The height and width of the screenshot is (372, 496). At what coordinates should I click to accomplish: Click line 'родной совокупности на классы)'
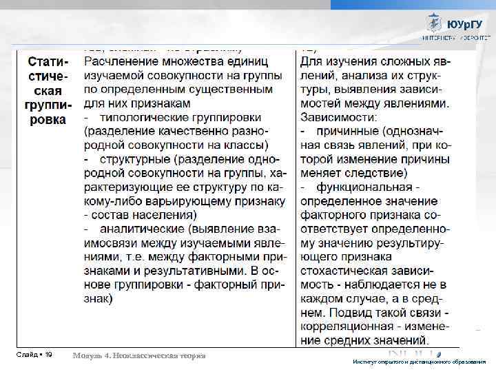click(176, 145)
